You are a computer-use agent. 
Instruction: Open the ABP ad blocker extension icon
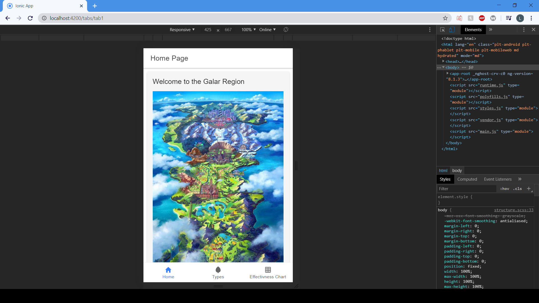[482, 18]
